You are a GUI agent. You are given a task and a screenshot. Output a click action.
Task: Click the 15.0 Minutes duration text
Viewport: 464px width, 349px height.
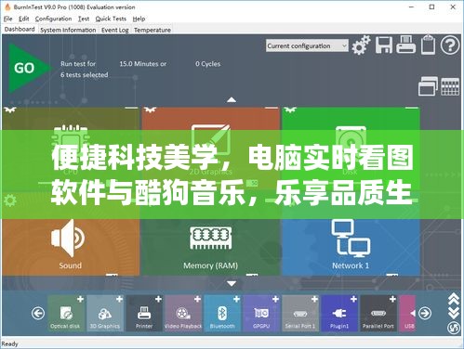pos(143,64)
